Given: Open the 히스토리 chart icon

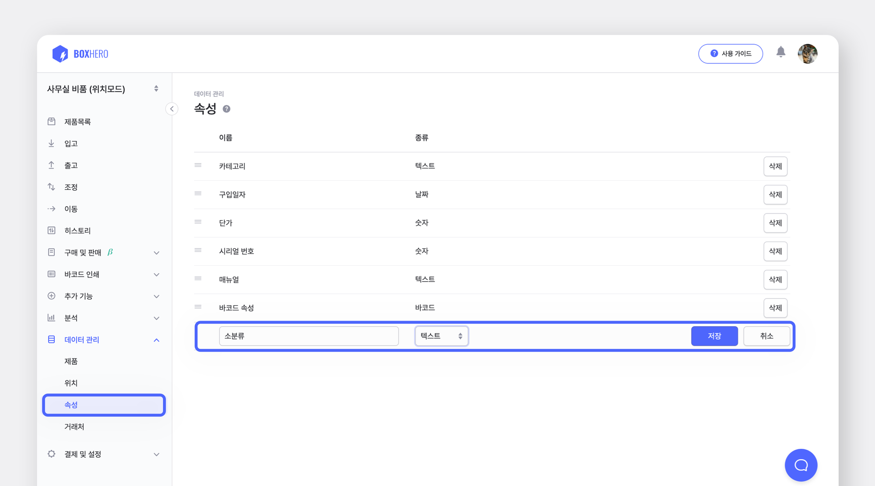Looking at the screenshot, I should coord(51,230).
